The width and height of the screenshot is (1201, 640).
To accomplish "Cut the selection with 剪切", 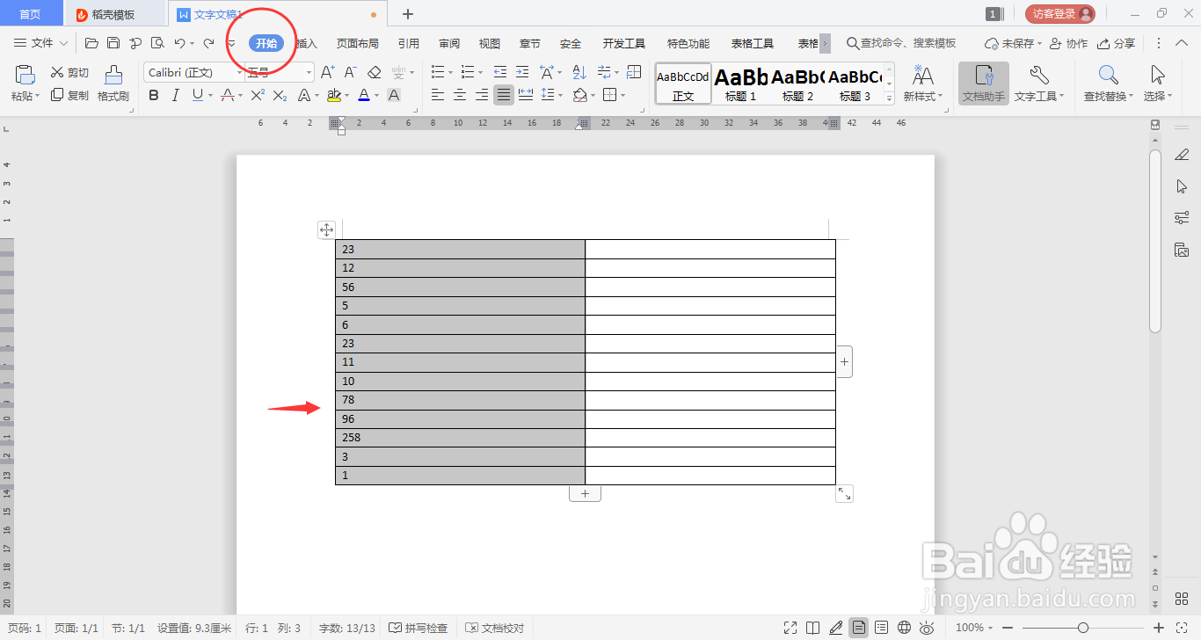I will 69,73.
